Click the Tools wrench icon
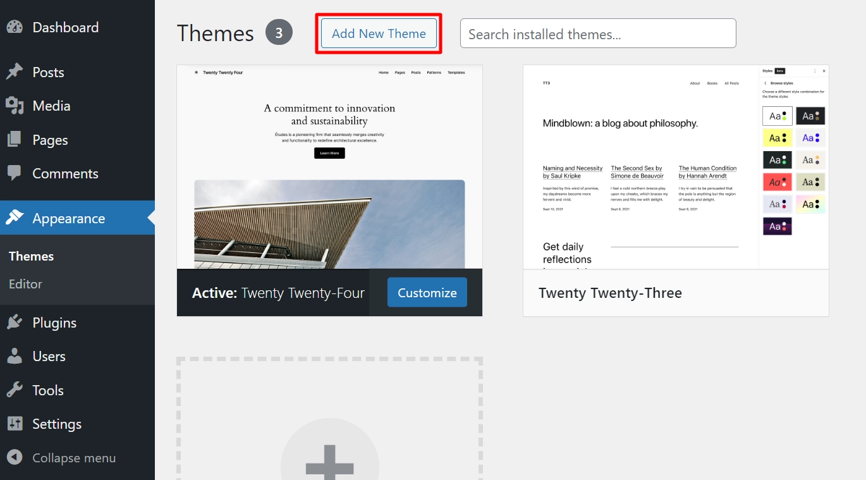 click(x=15, y=390)
